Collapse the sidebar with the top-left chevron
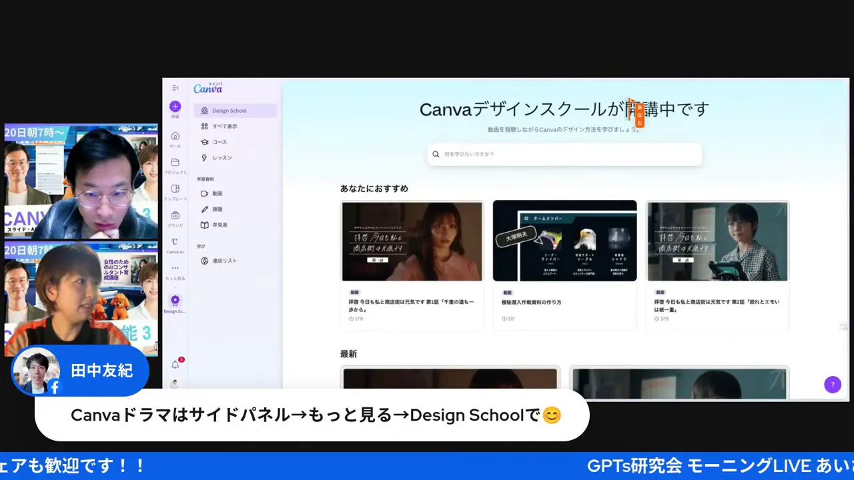The height and width of the screenshot is (480, 854). click(x=175, y=87)
